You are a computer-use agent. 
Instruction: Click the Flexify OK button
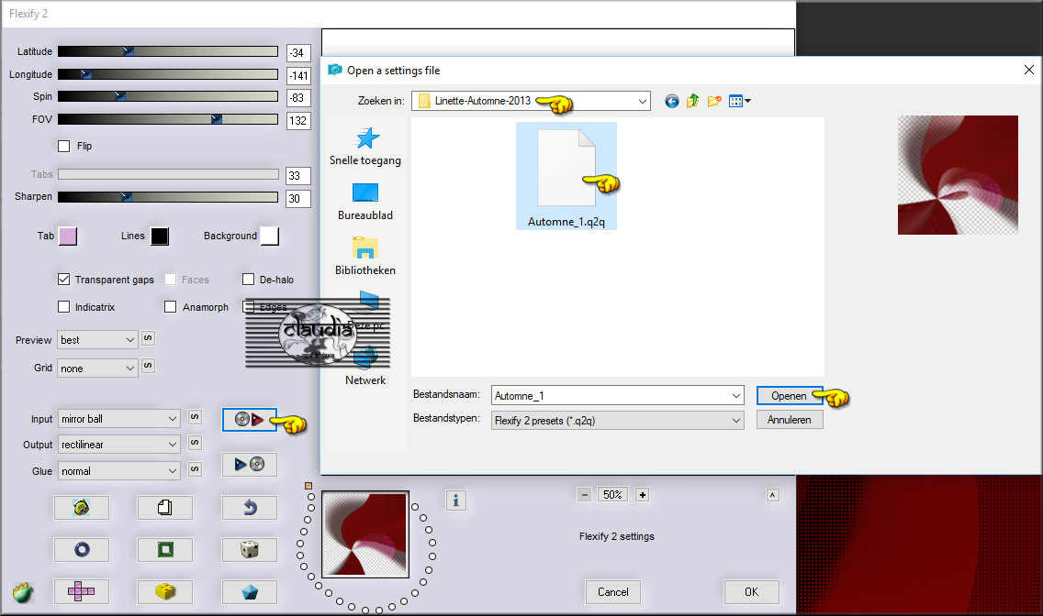click(x=752, y=592)
